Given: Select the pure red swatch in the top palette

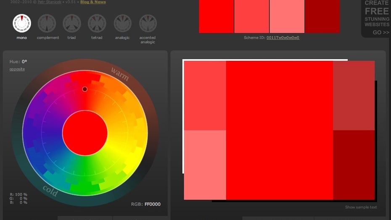Looking at the screenshot, I should pos(217,16).
